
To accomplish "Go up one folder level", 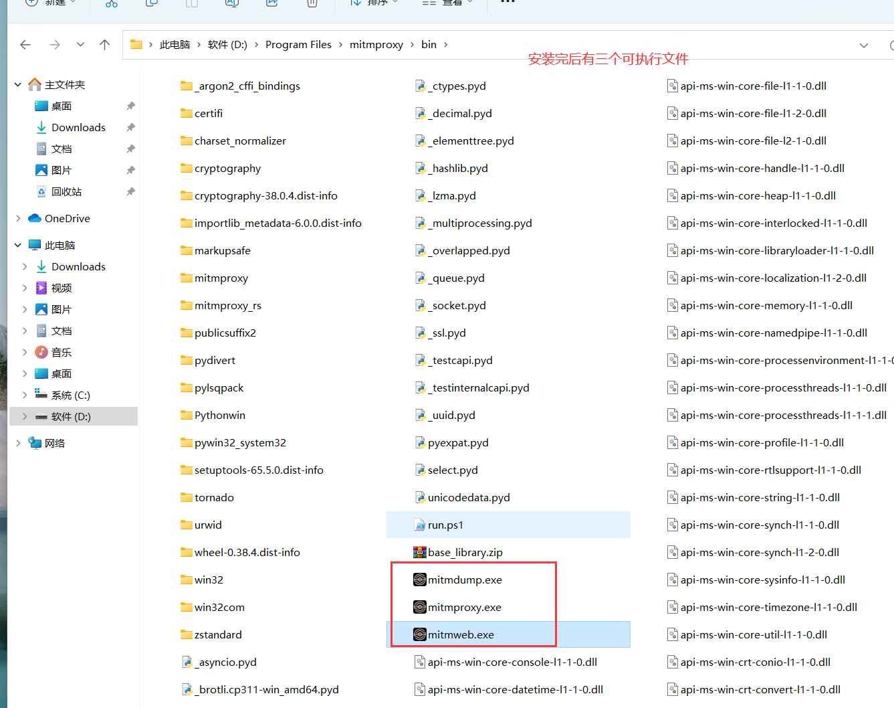I will coord(104,44).
